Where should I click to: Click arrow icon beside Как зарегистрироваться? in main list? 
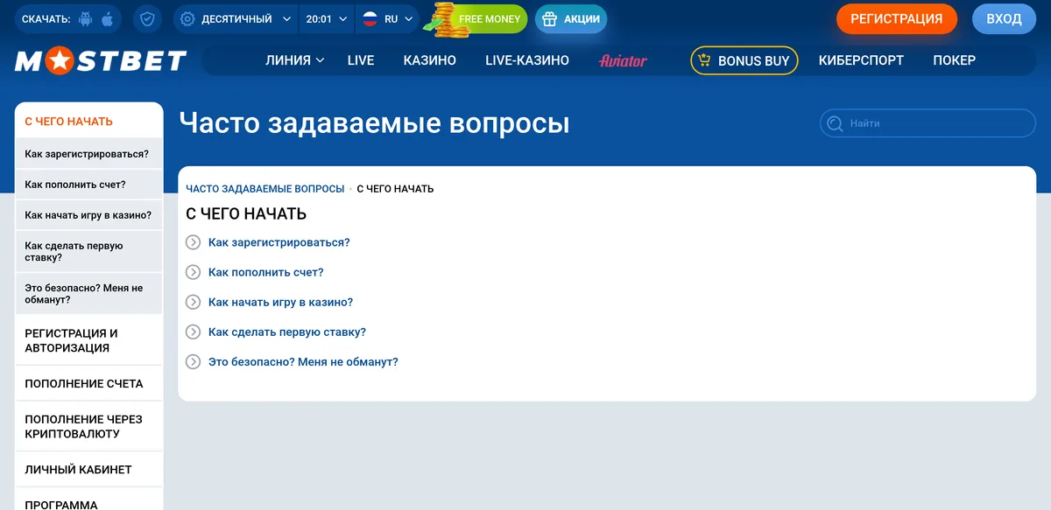tap(194, 242)
